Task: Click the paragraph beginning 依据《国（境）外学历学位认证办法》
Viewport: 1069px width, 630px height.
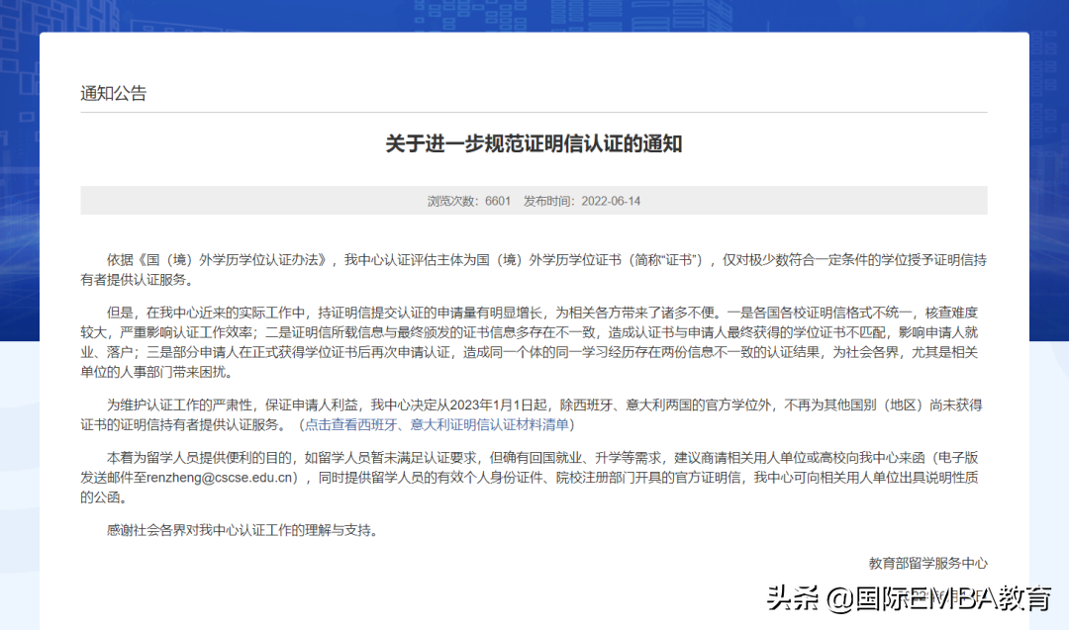Action: click(534, 270)
